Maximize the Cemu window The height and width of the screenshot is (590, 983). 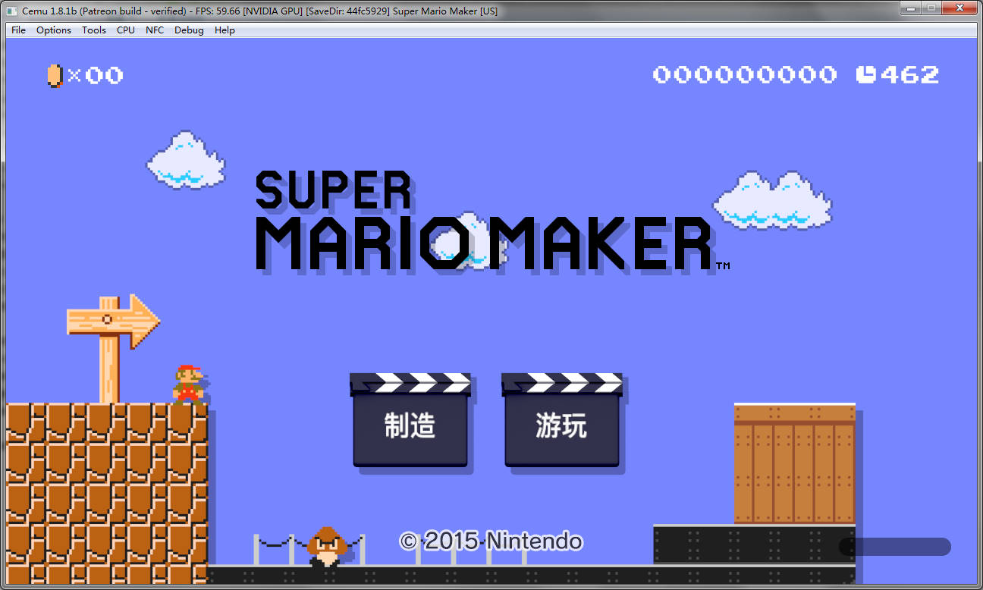(931, 8)
